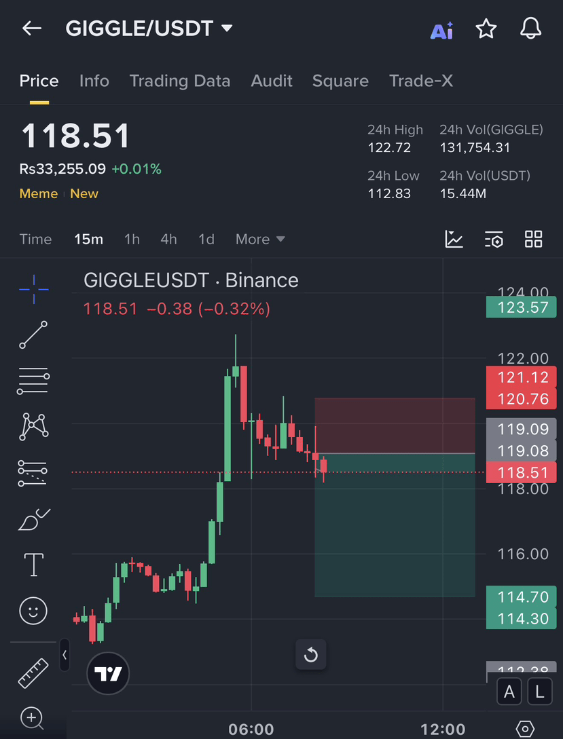Open the GIGGLE/USDT pair selector dropdown

click(x=149, y=29)
